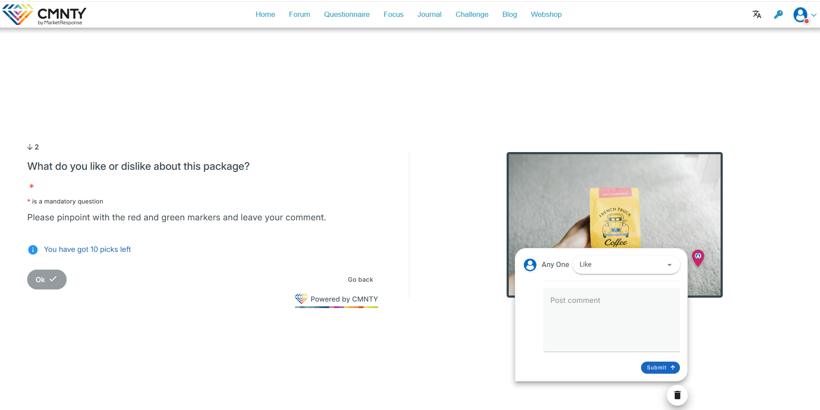
Task: Click the CMNTY logo in header
Action: click(44, 15)
